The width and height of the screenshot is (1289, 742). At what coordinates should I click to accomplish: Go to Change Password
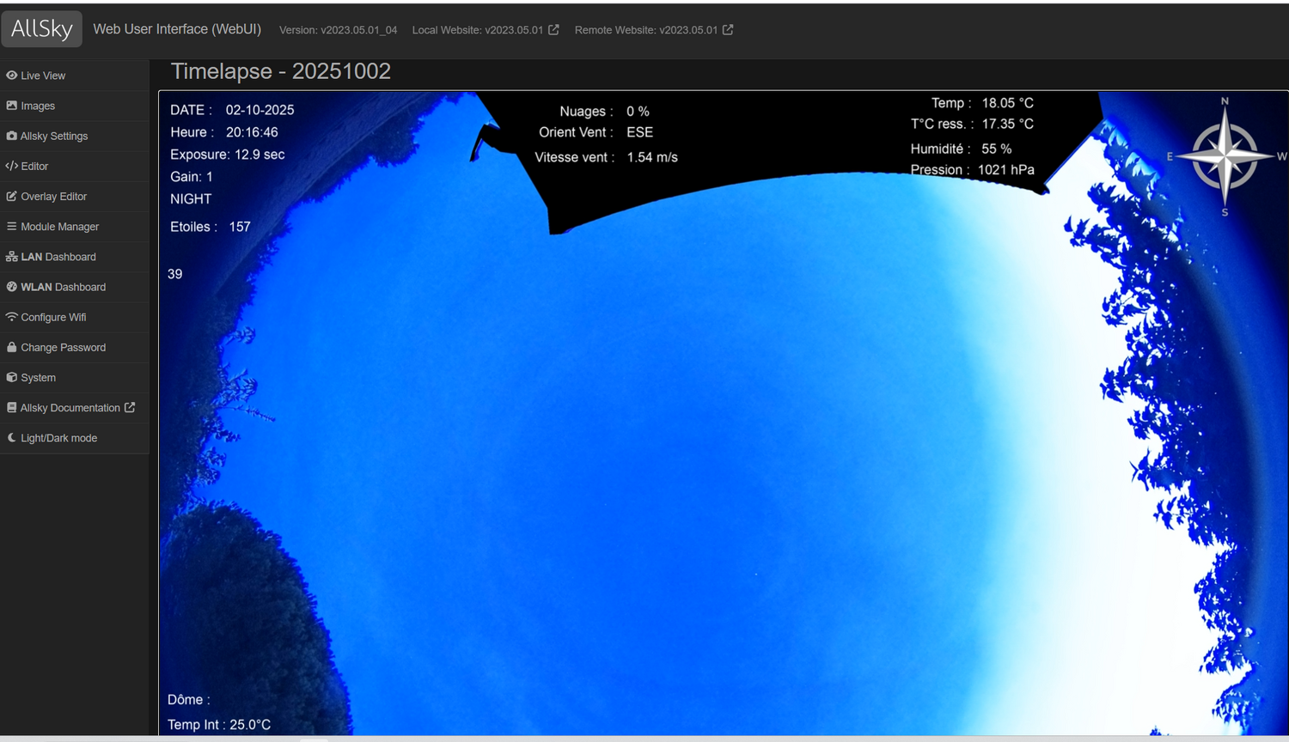pos(75,347)
